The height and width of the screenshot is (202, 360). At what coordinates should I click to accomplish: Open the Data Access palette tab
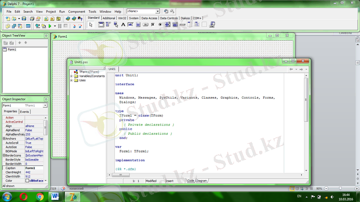[149, 18]
